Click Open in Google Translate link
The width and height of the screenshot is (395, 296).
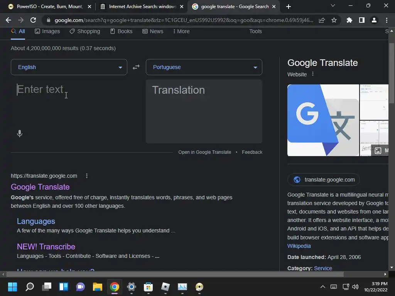[x=204, y=152]
